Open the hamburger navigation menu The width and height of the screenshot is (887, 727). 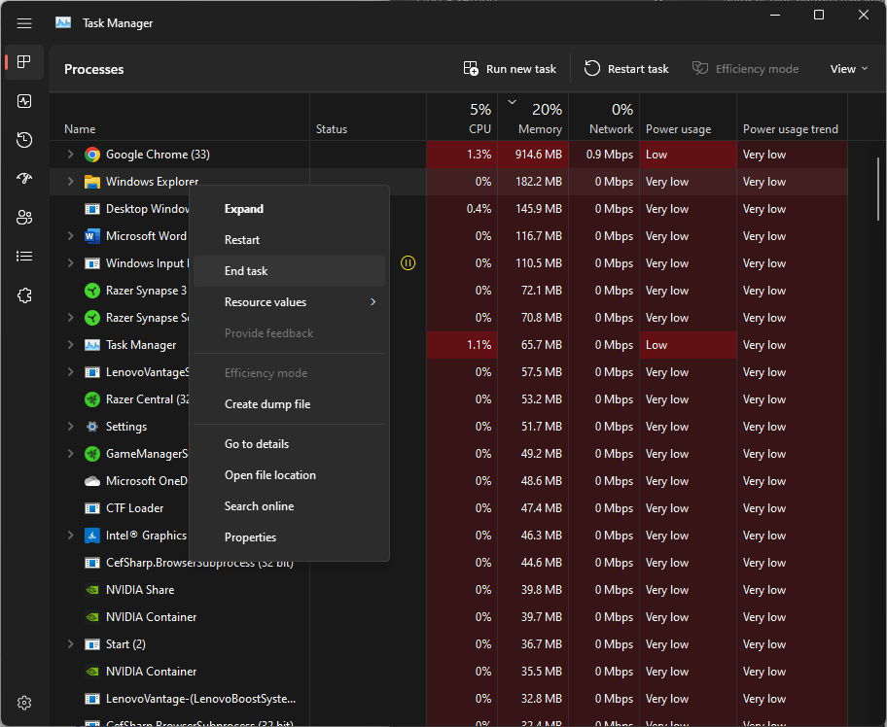23,23
